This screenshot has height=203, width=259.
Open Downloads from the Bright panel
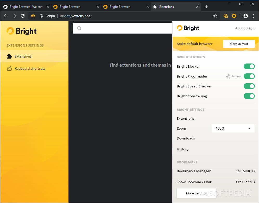(186, 138)
